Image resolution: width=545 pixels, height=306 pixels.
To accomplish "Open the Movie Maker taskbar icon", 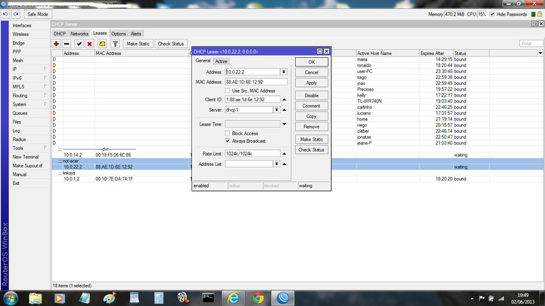I will click(x=183, y=298).
